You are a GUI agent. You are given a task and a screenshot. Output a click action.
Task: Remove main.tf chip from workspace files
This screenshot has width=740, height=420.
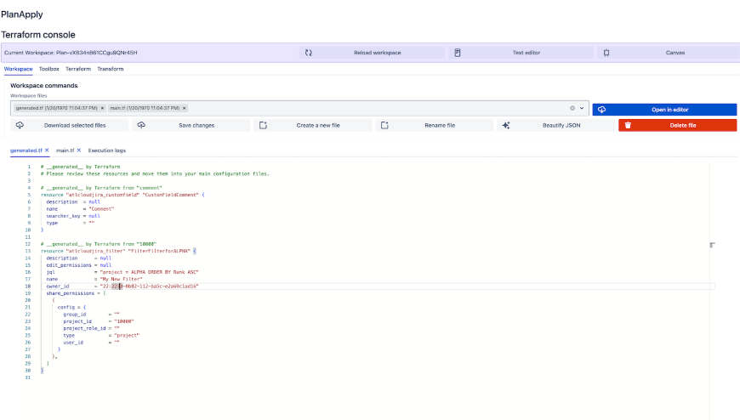[184, 108]
